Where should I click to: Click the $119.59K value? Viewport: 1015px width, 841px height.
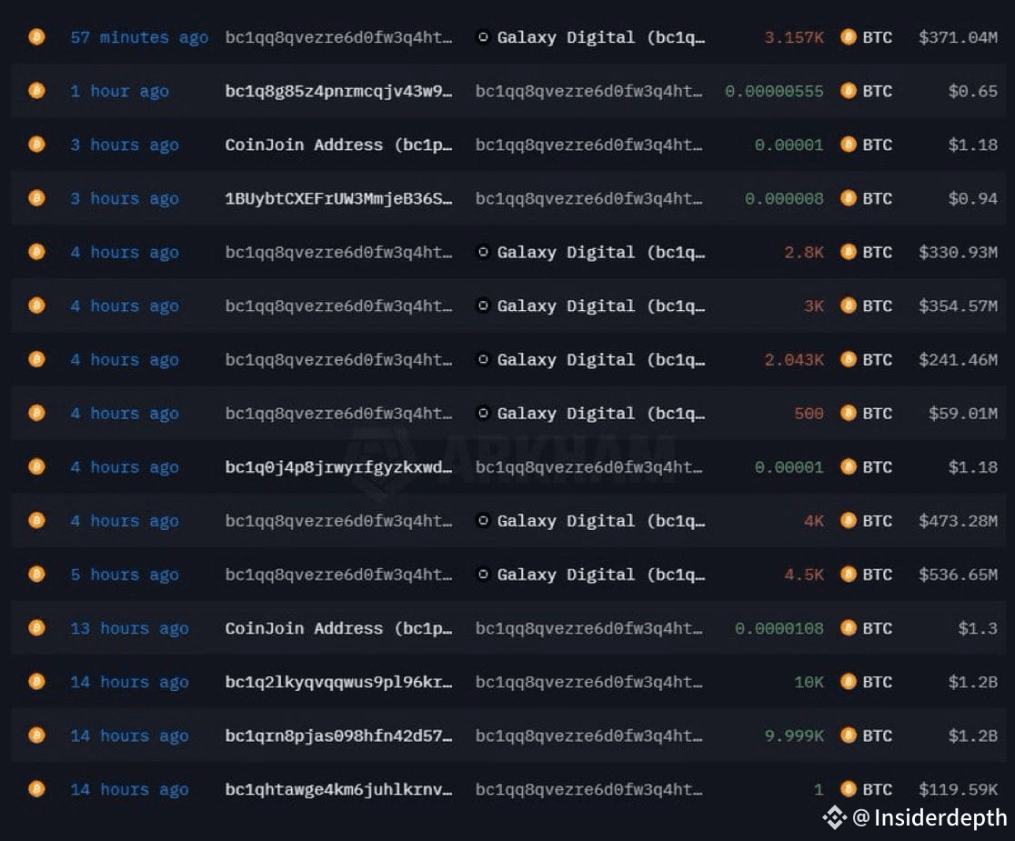click(x=958, y=789)
